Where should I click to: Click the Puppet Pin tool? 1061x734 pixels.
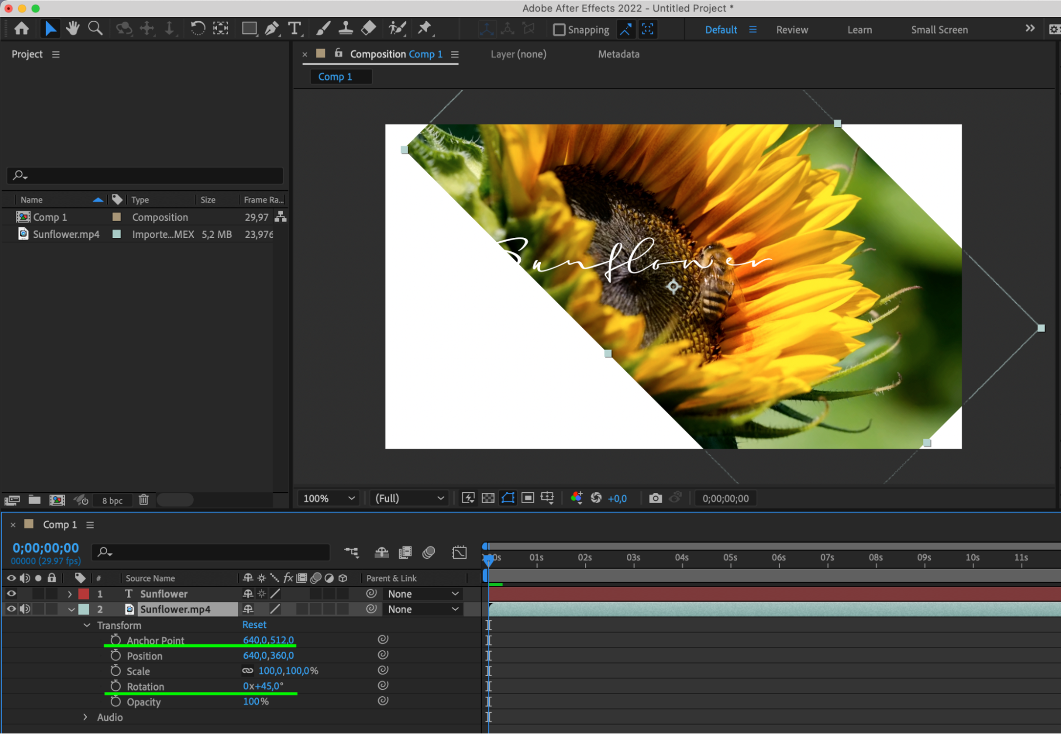[424, 29]
